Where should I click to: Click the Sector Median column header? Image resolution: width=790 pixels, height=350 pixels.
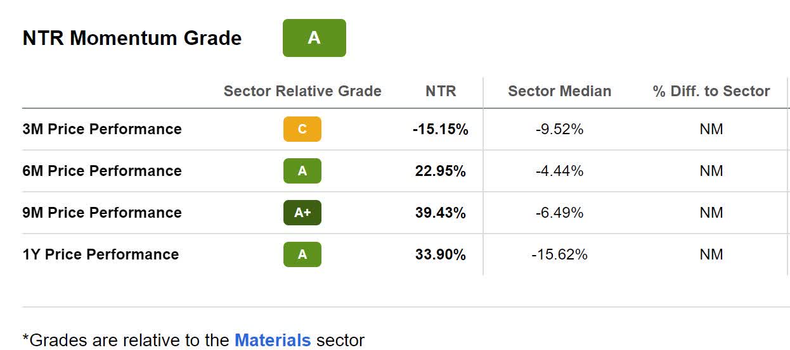coord(559,91)
